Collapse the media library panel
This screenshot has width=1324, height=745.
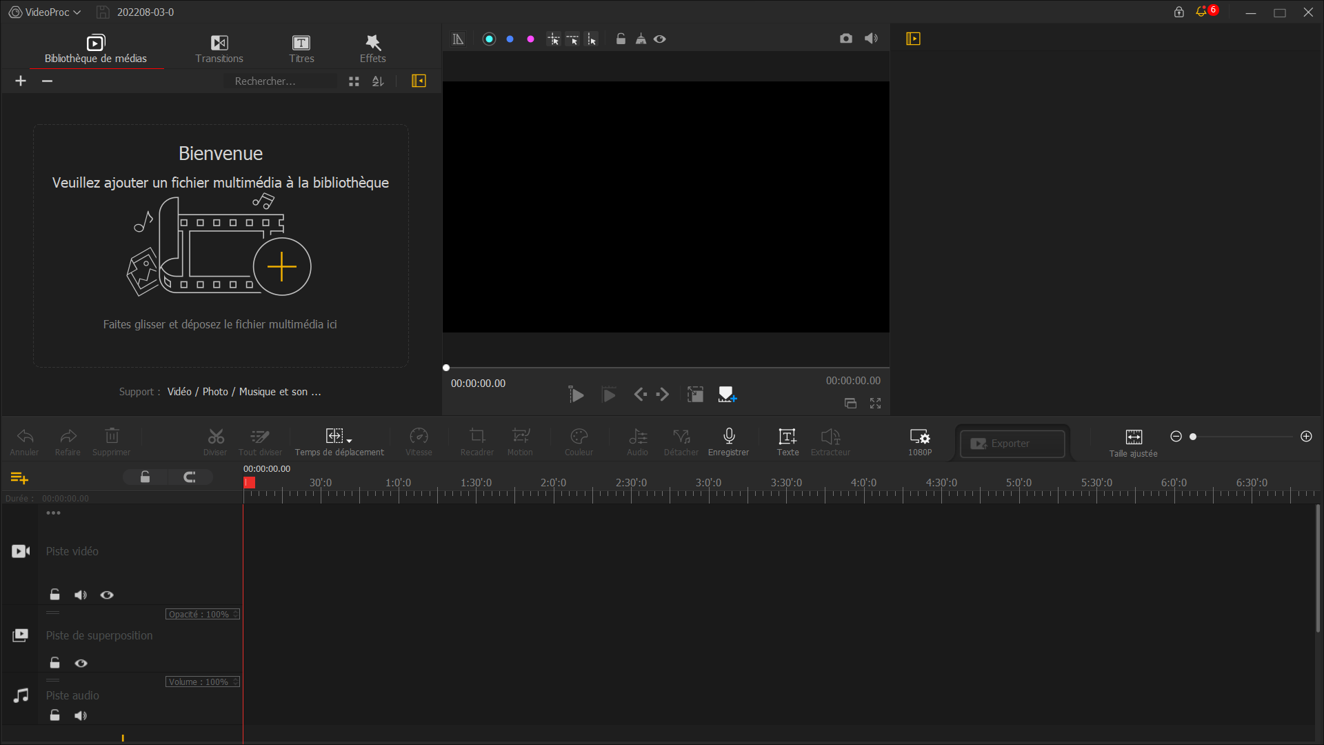[x=419, y=81]
